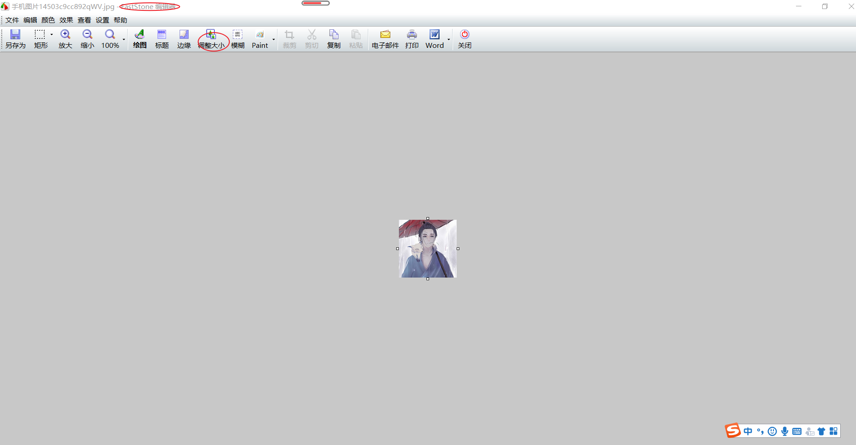Open the emoji smiley in Sogou bar
The height and width of the screenshot is (445, 856).
click(773, 431)
